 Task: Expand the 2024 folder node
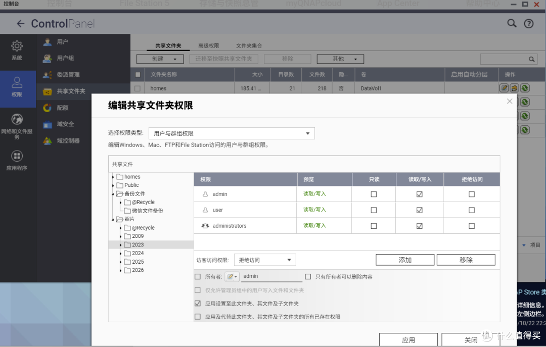120,254
